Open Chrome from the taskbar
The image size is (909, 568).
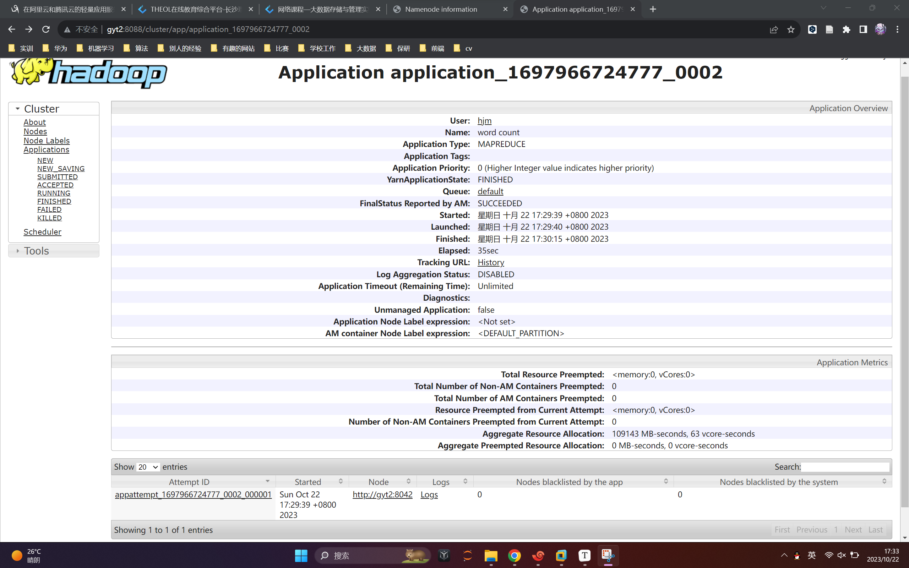tap(514, 555)
